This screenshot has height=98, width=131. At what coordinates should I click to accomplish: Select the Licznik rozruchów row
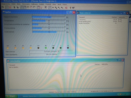(x=102, y=23)
